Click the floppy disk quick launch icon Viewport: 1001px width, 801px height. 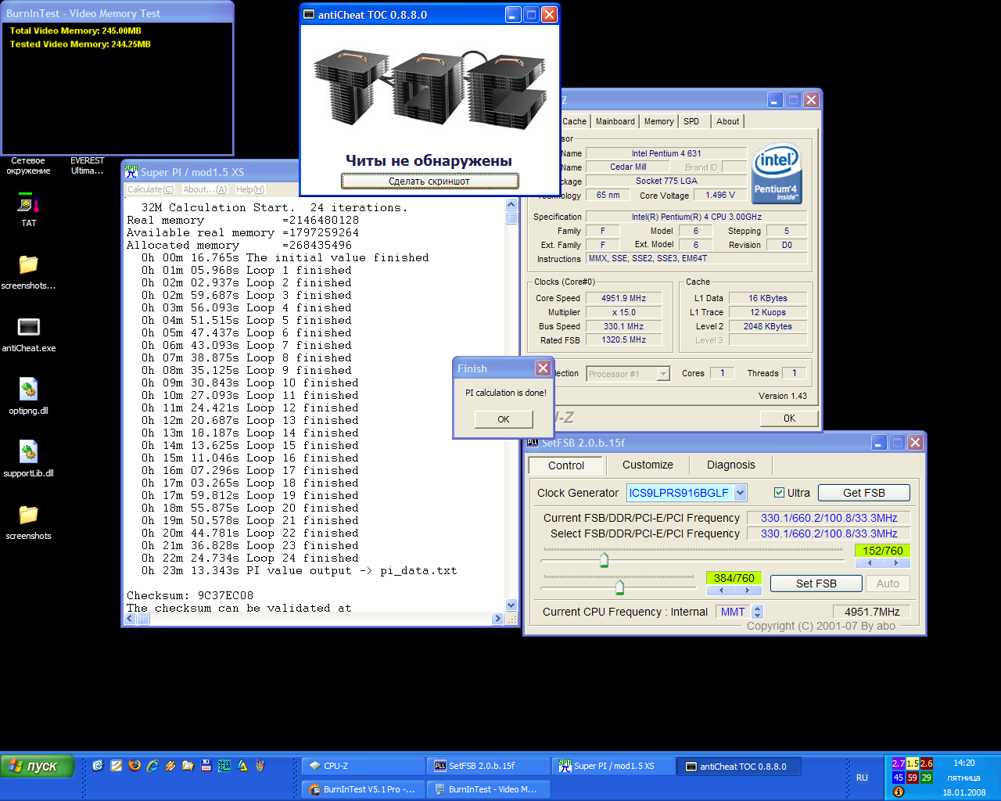coord(206,766)
